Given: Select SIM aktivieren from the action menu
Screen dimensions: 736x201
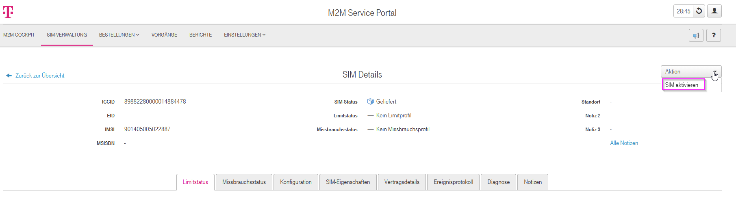Looking at the screenshot, I should (683, 85).
